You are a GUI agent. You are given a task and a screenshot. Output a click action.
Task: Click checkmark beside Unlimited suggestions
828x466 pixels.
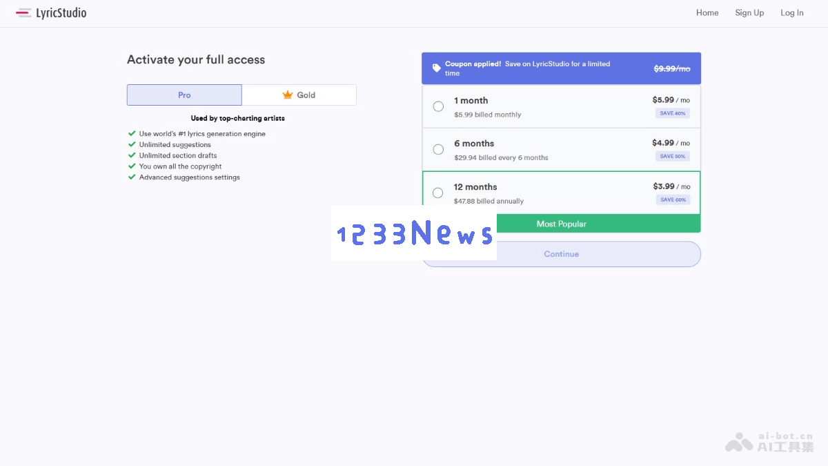(132, 144)
